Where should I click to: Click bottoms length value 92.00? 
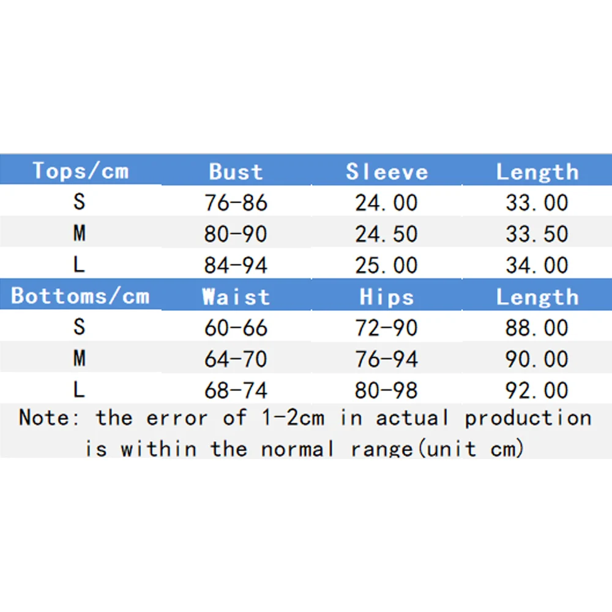(537, 390)
